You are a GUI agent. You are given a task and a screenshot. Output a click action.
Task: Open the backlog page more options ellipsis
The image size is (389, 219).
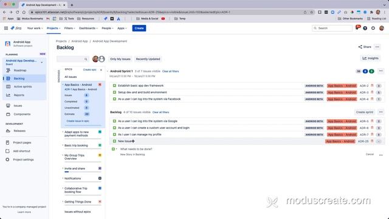(377, 47)
